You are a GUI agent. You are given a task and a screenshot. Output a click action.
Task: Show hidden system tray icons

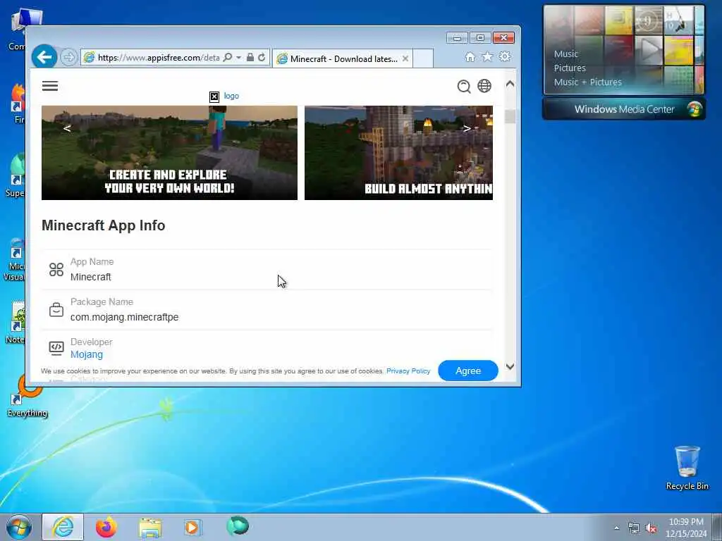tap(616, 528)
